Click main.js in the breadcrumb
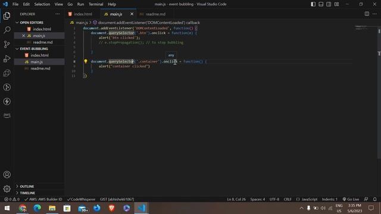Viewport: 381px width, 214px height. click(x=82, y=23)
